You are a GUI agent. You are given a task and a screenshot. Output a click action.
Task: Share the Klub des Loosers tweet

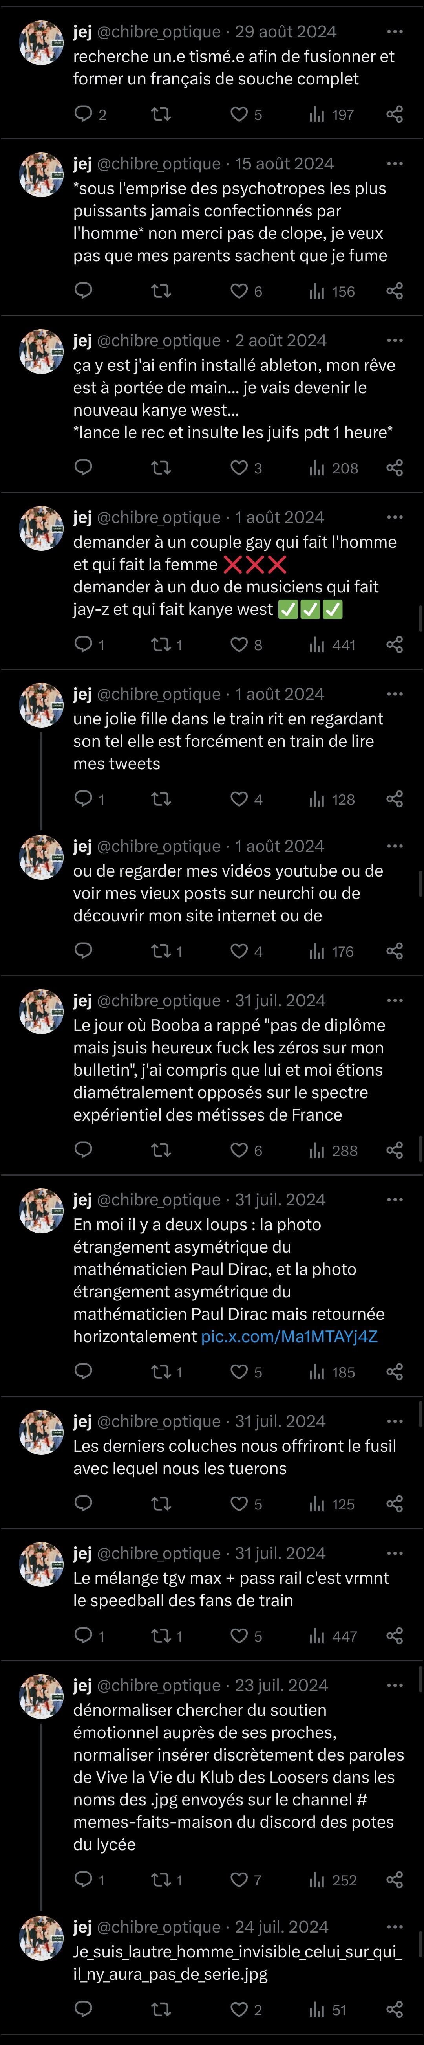point(395,1879)
